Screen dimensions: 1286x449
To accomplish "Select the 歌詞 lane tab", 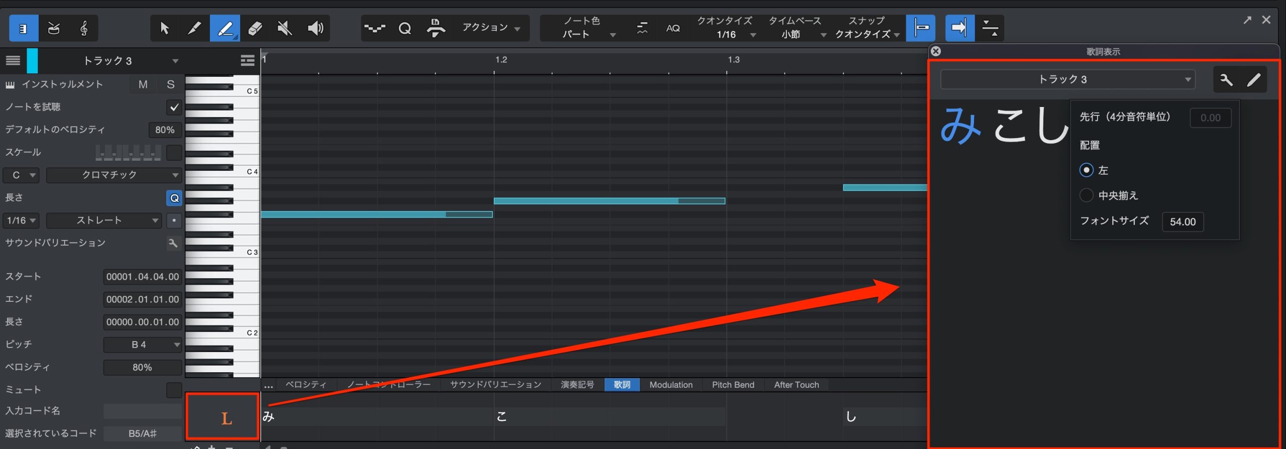I will point(622,385).
